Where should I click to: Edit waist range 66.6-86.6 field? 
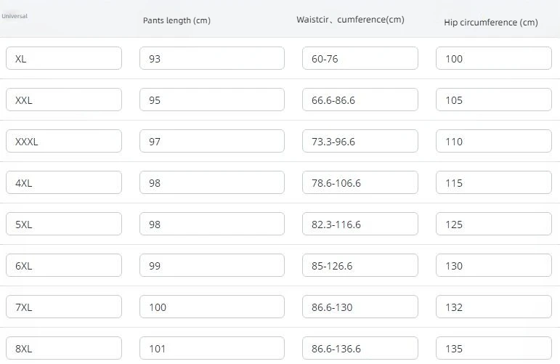coord(360,100)
